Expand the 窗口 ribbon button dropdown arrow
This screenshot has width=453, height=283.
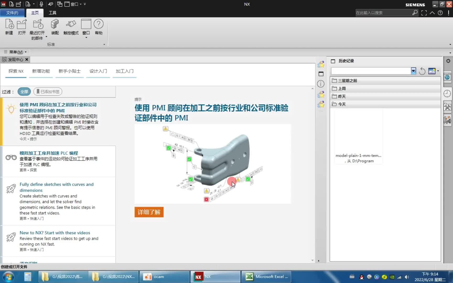[86, 38]
